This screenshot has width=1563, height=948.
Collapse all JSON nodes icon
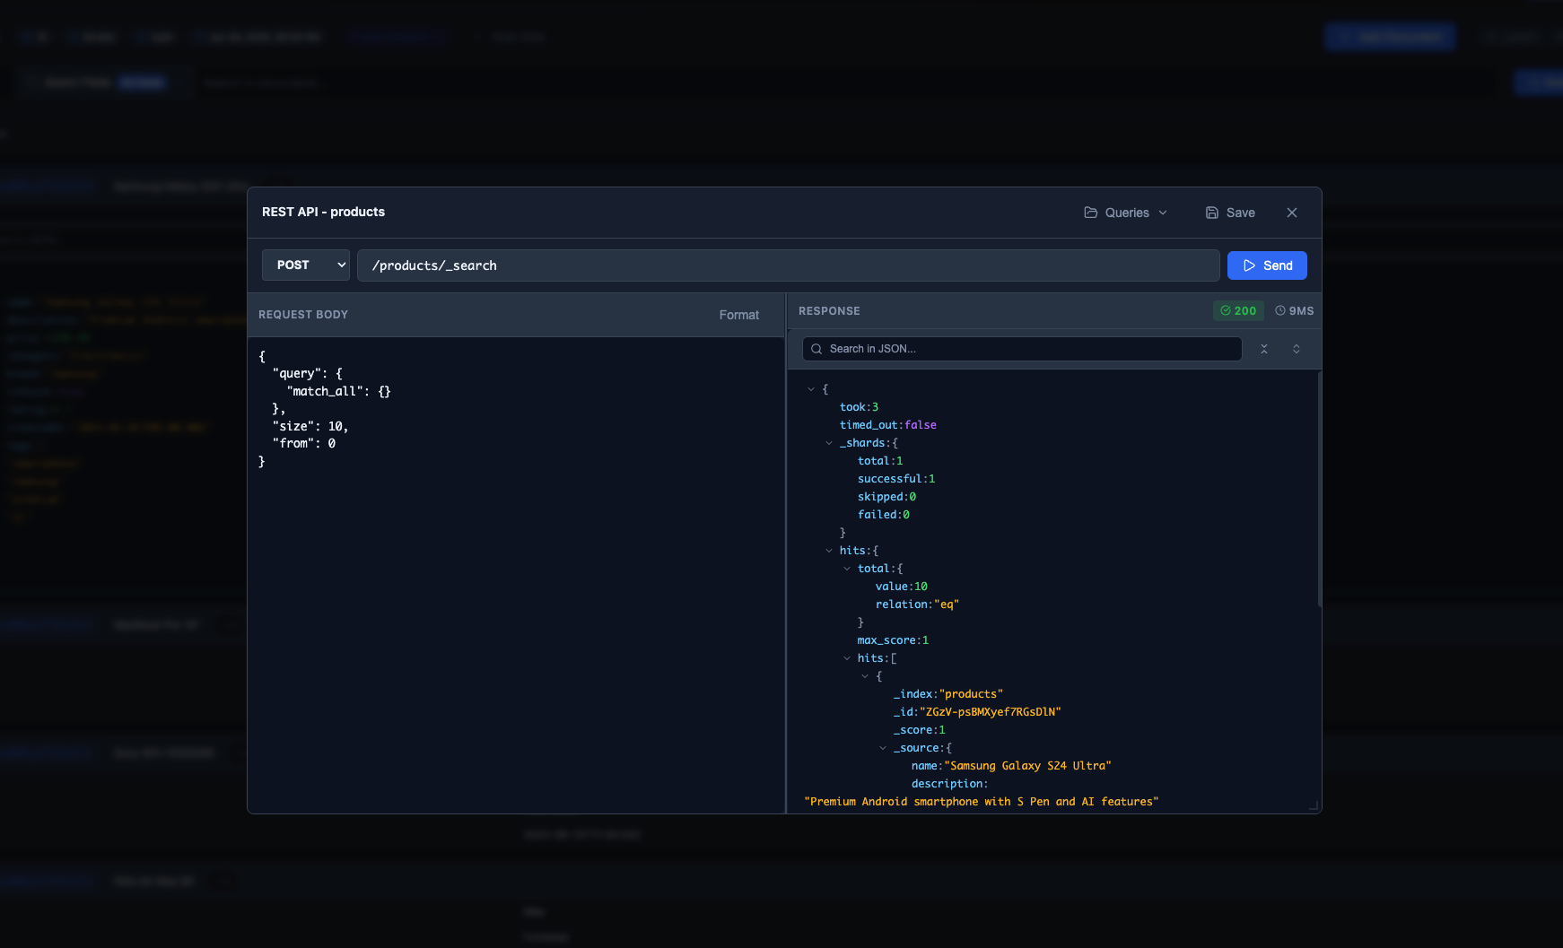[x=1264, y=349]
